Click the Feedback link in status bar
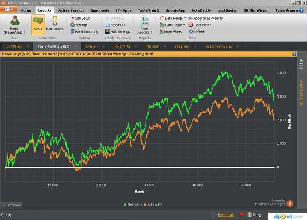 pos(226,215)
